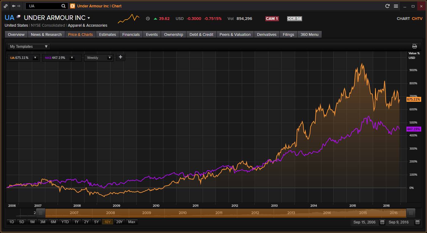This screenshot has width=427, height=233.
Task: Select the Max time range
Action: click(132, 222)
